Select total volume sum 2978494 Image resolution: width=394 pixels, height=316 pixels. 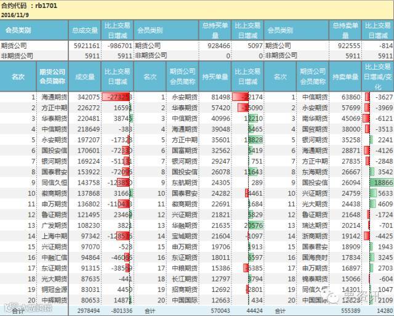point(89,310)
